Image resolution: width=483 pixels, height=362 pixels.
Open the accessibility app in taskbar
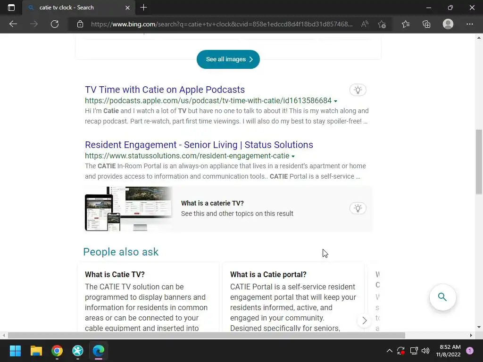tap(78, 351)
